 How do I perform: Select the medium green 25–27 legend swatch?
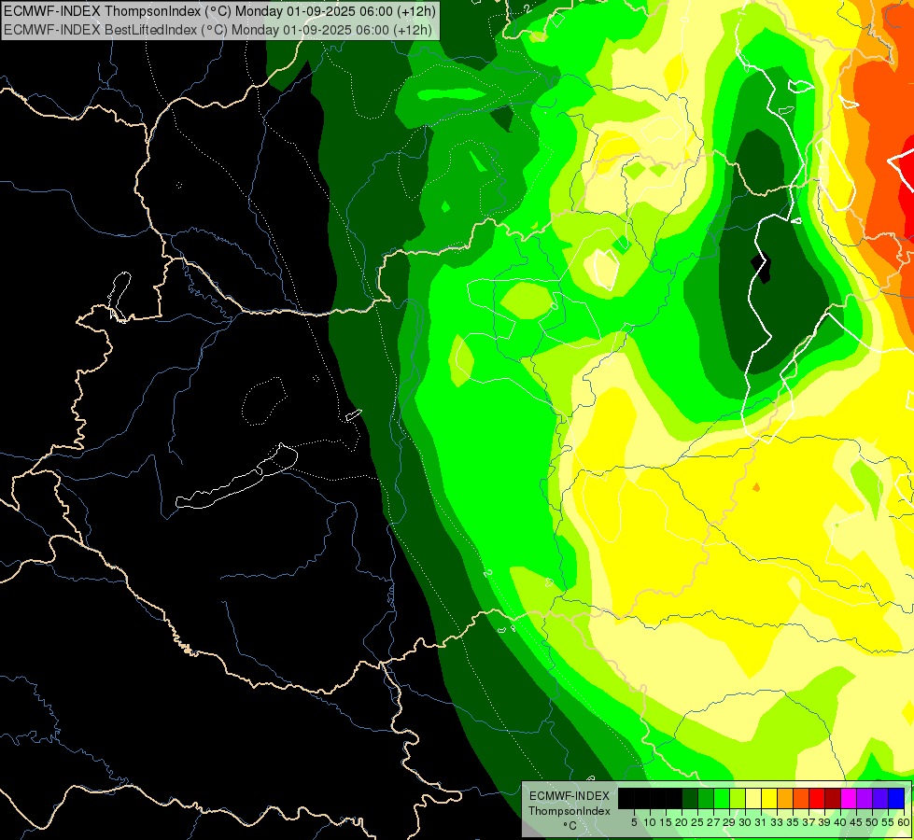[706, 798]
